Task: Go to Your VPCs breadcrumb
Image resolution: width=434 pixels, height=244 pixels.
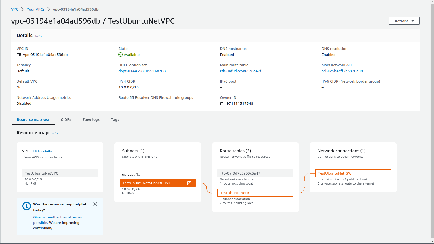Action: click(36, 9)
